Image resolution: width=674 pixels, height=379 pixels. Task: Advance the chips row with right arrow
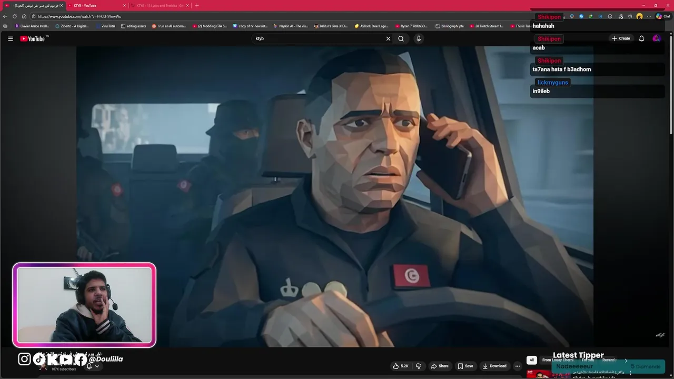click(626, 360)
